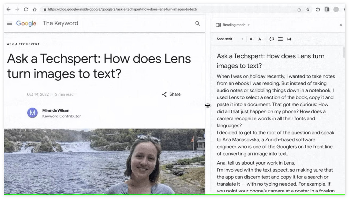Adjust line spacing in reading mode
This screenshot has height=199, width=349.
280,39
